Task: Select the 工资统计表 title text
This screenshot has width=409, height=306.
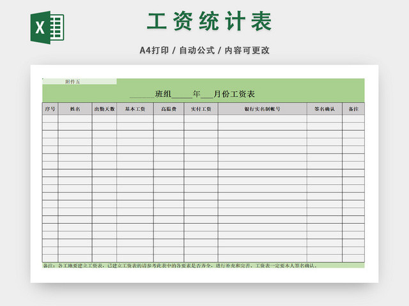Action: pyautogui.click(x=209, y=21)
